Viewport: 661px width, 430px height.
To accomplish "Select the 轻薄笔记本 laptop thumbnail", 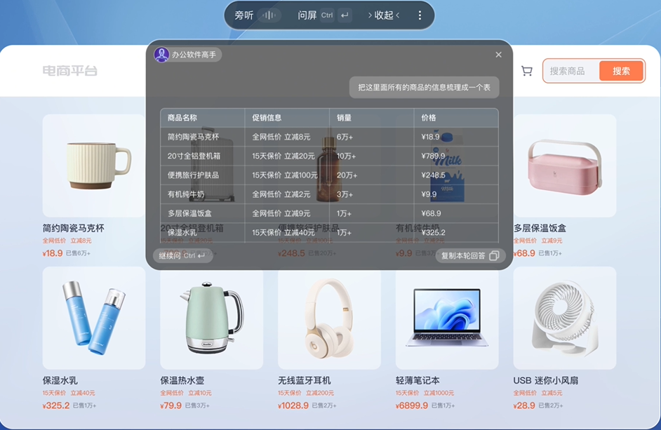I will point(446,319).
